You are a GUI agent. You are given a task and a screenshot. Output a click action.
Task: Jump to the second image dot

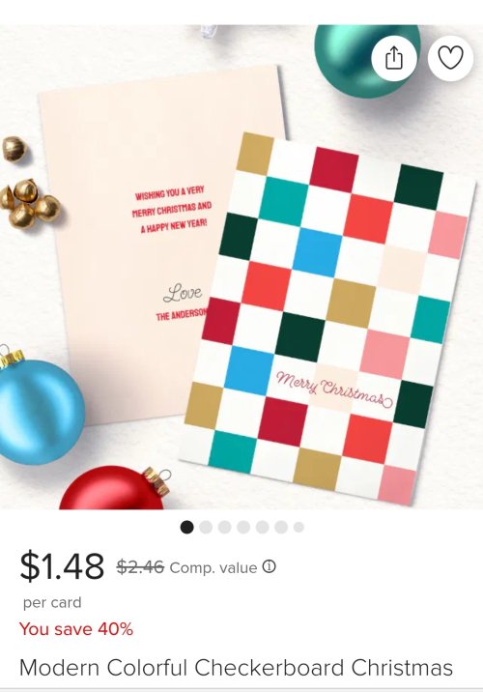coord(206,527)
